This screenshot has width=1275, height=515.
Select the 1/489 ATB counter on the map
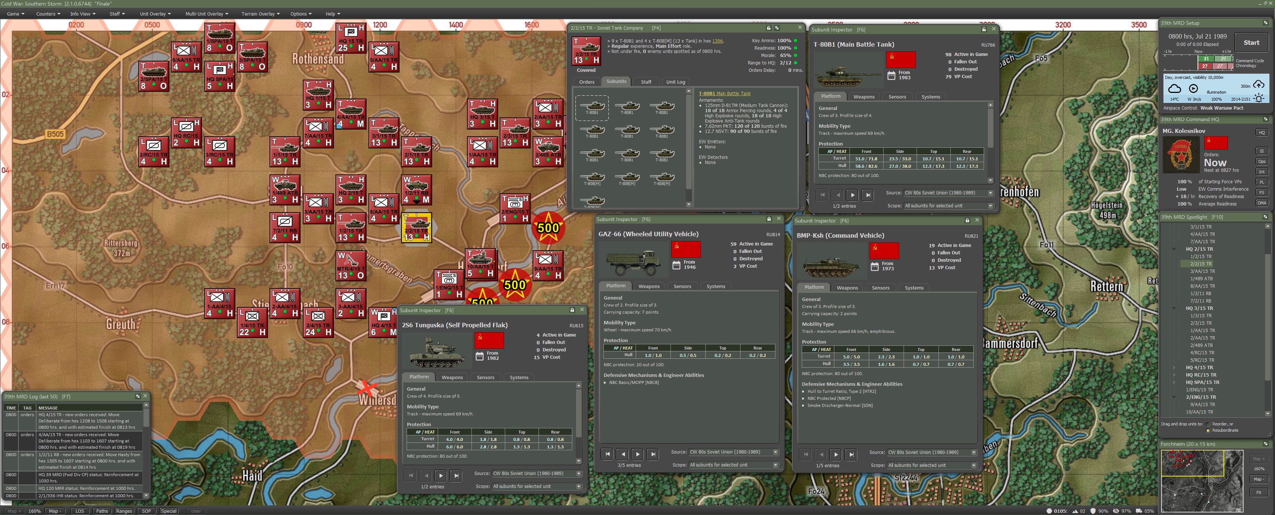pyautogui.click(x=285, y=190)
